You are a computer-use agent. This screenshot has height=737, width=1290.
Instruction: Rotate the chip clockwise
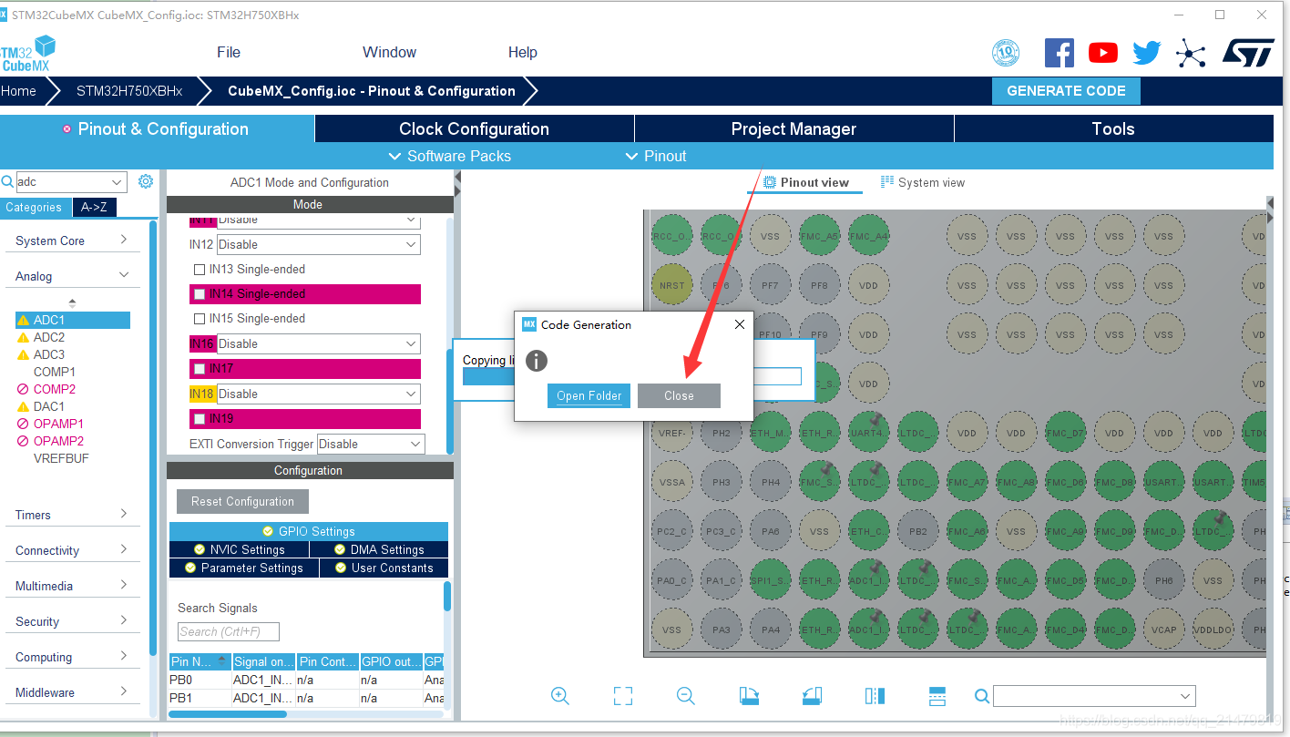[749, 696]
